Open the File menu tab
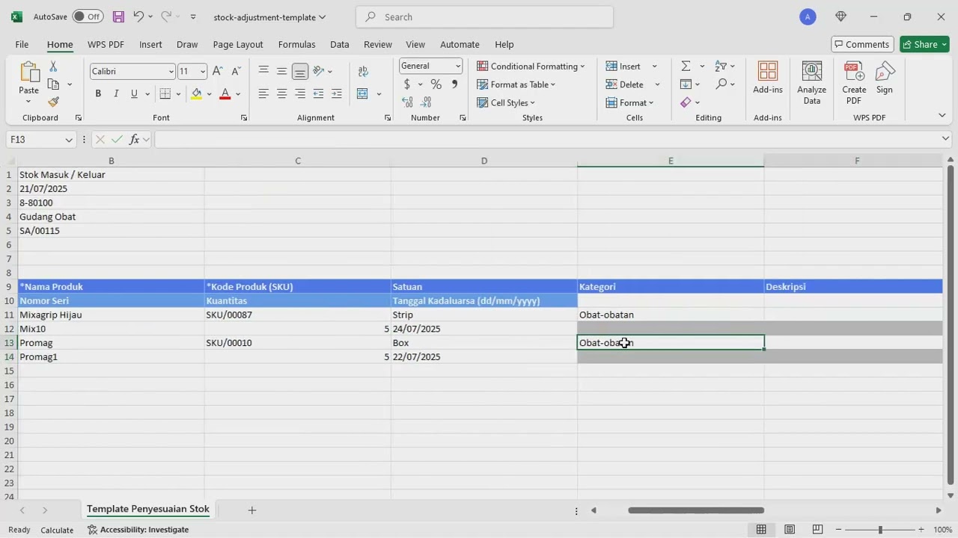The height and width of the screenshot is (538, 958). point(22,44)
